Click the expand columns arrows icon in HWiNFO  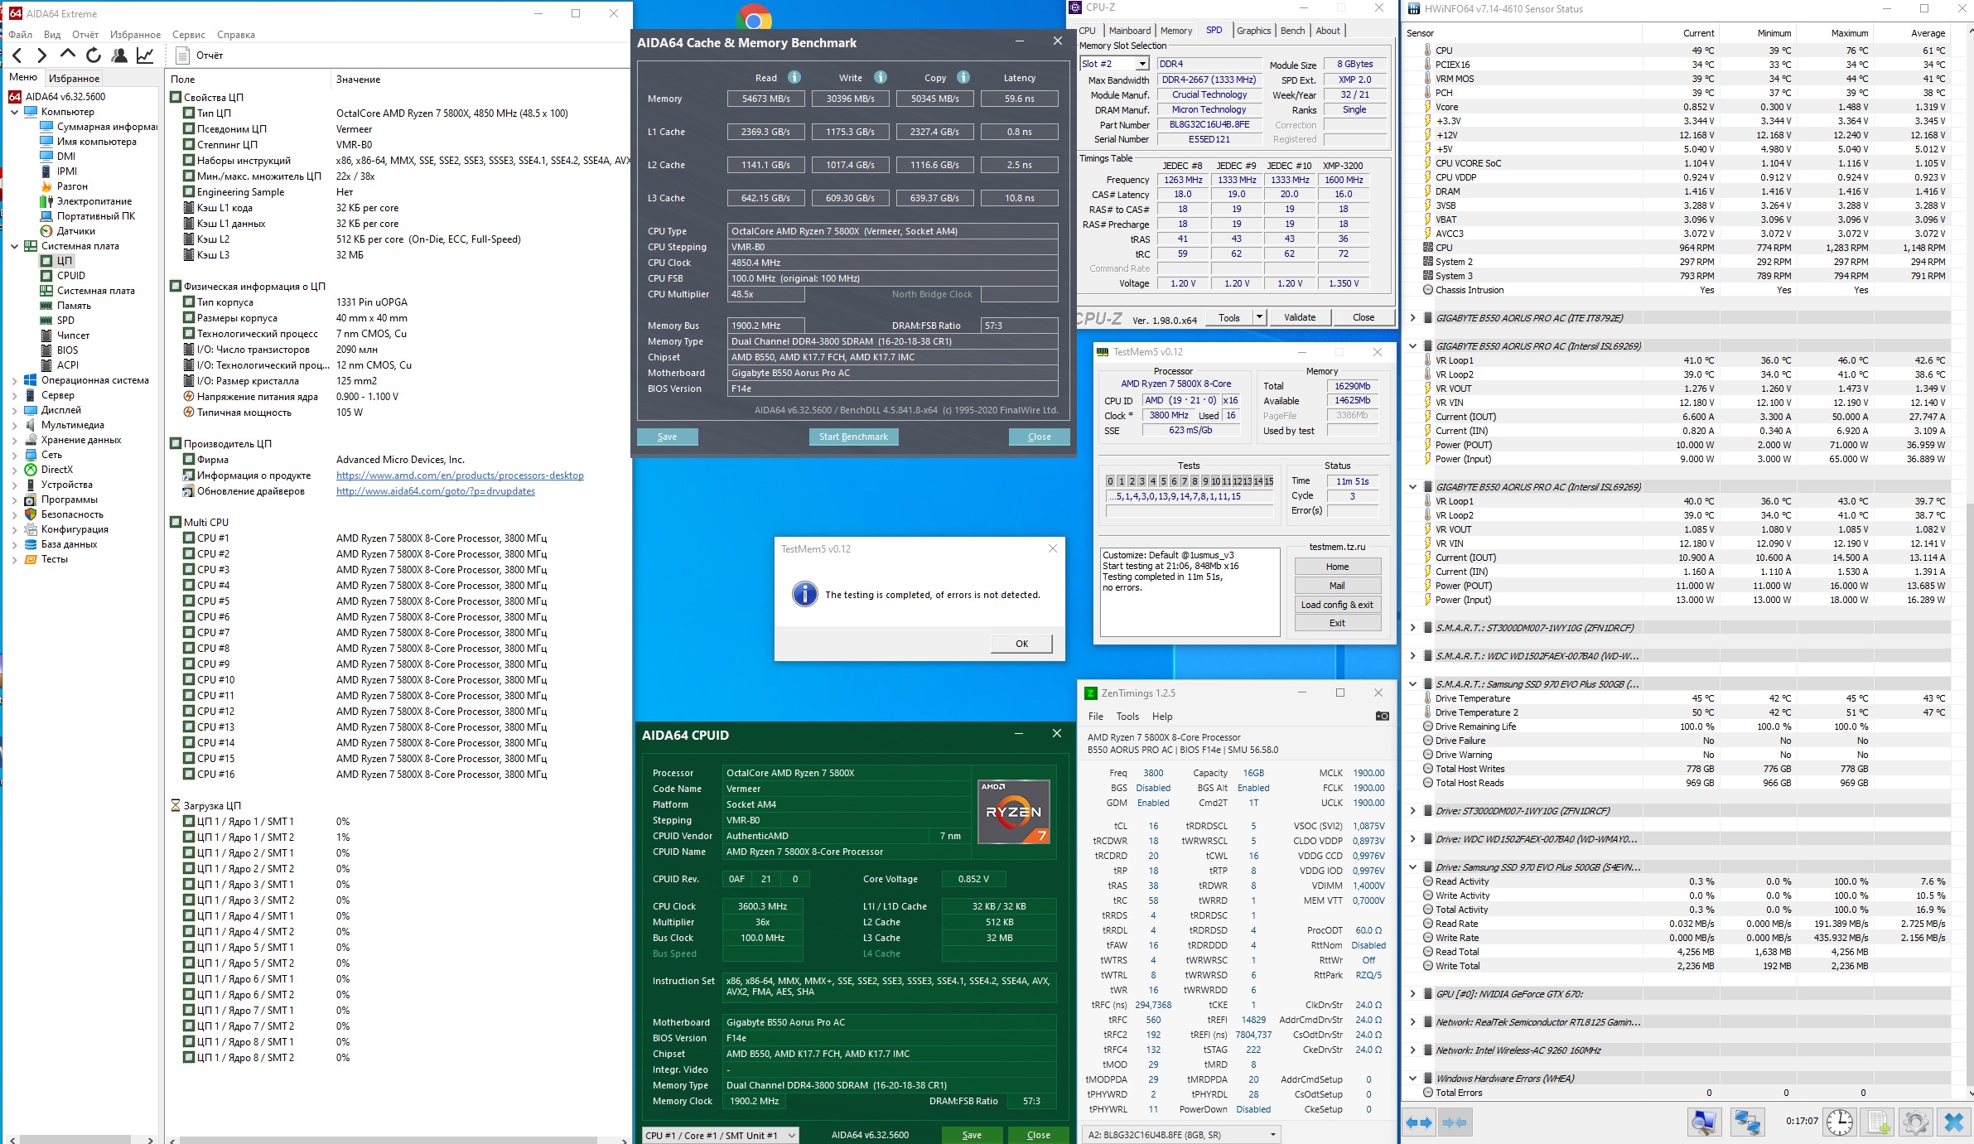[x=1419, y=1122]
